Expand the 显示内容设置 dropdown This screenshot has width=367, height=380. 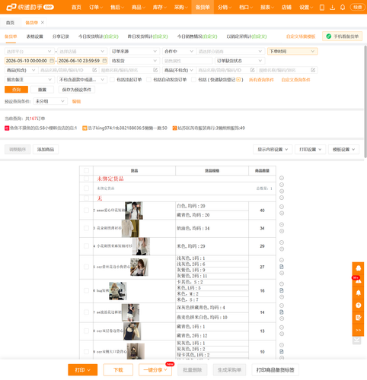tap(273, 150)
